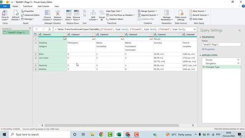Open the Manage query dropdown
The height and width of the screenshot is (138, 245).
(x=27, y=19)
